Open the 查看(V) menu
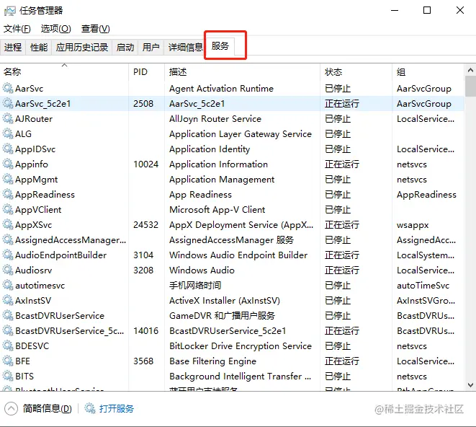Viewport: 476px width, 427px height. point(95,29)
